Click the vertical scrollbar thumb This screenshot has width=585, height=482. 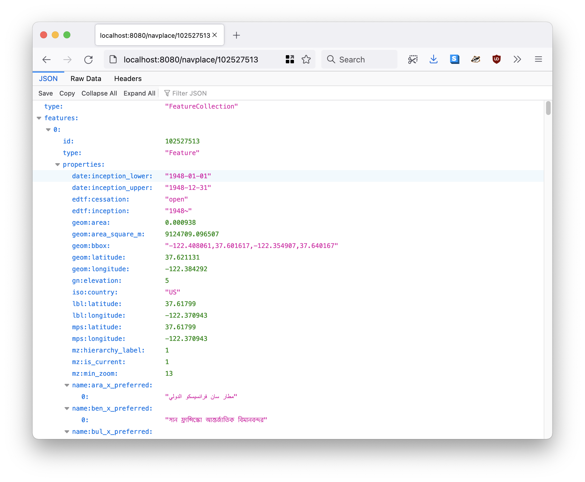point(548,108)
